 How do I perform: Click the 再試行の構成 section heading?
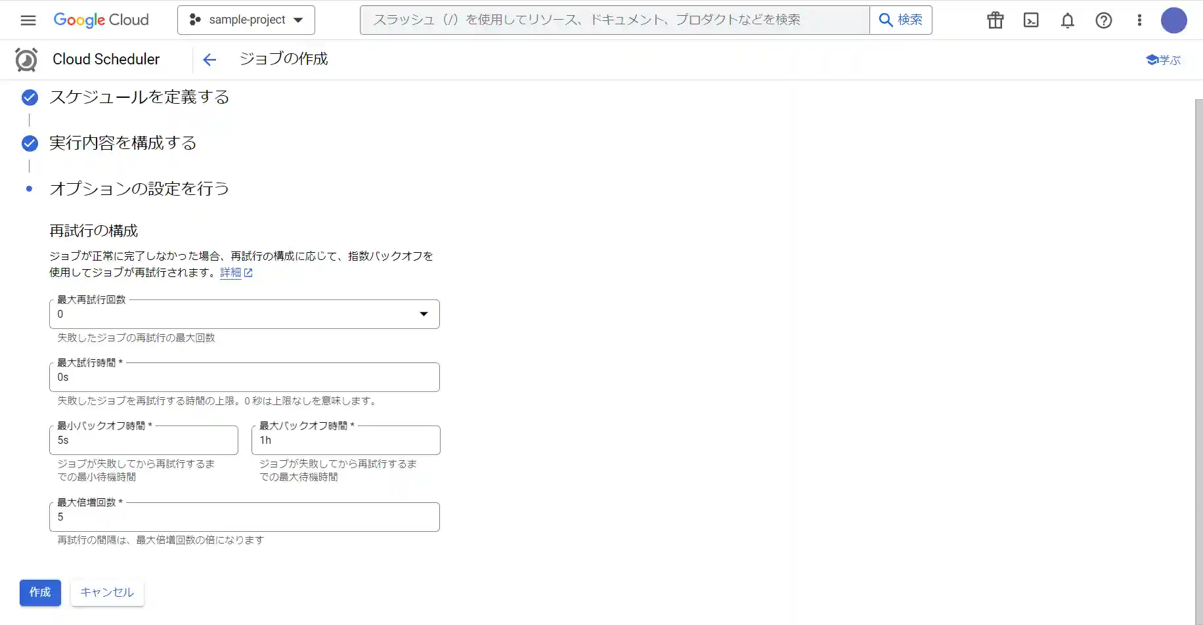coord(94,231)
